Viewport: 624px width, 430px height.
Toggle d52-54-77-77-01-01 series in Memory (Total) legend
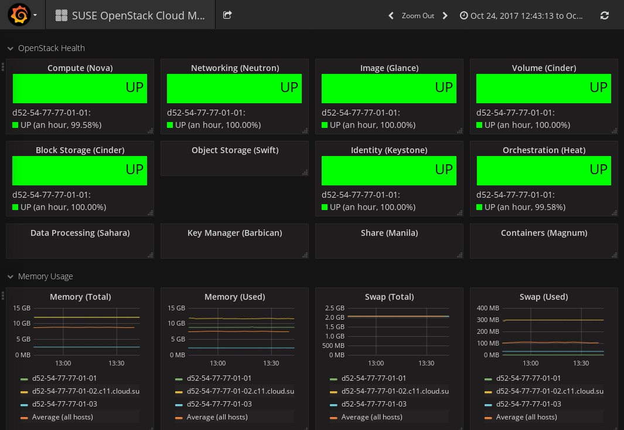pyautogui.click(x=64, y=378)
